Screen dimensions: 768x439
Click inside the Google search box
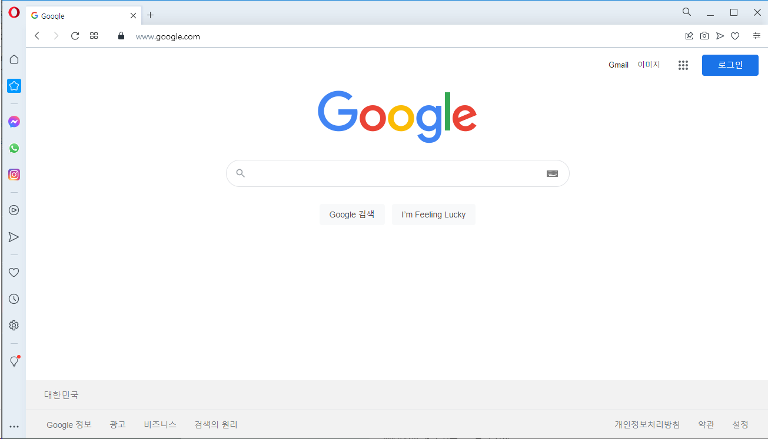398,173
